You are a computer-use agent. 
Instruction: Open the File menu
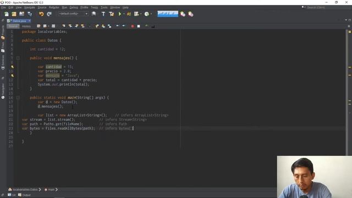point(3,7)
